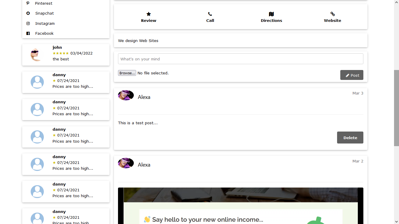
Task: Click the Mar 2 post date
Action: point(358,161)
